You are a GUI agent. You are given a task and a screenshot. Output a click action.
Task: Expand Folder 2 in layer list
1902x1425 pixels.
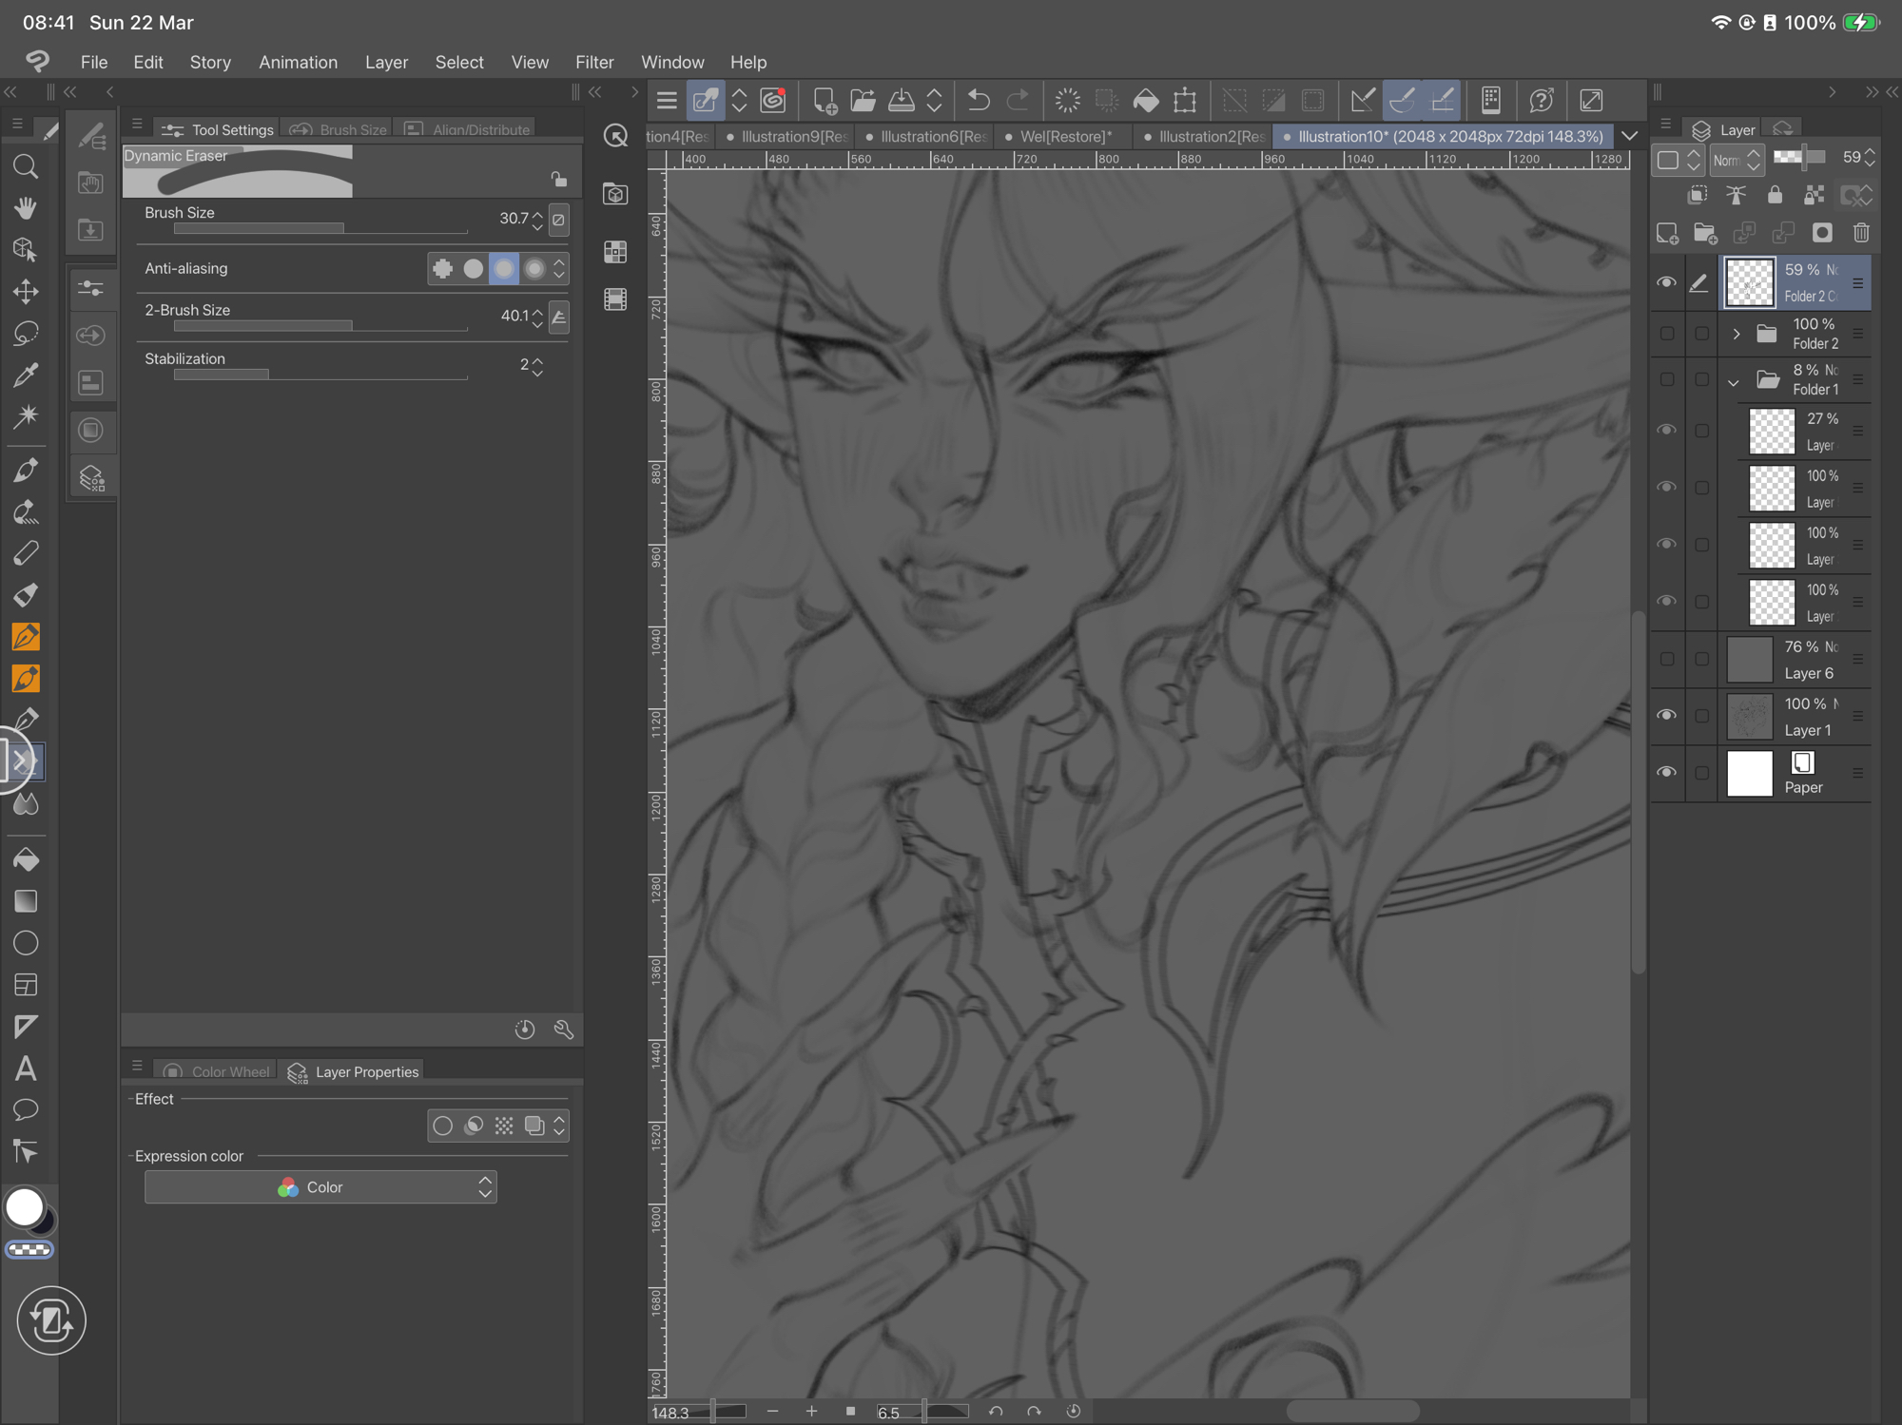(1736, 334)
